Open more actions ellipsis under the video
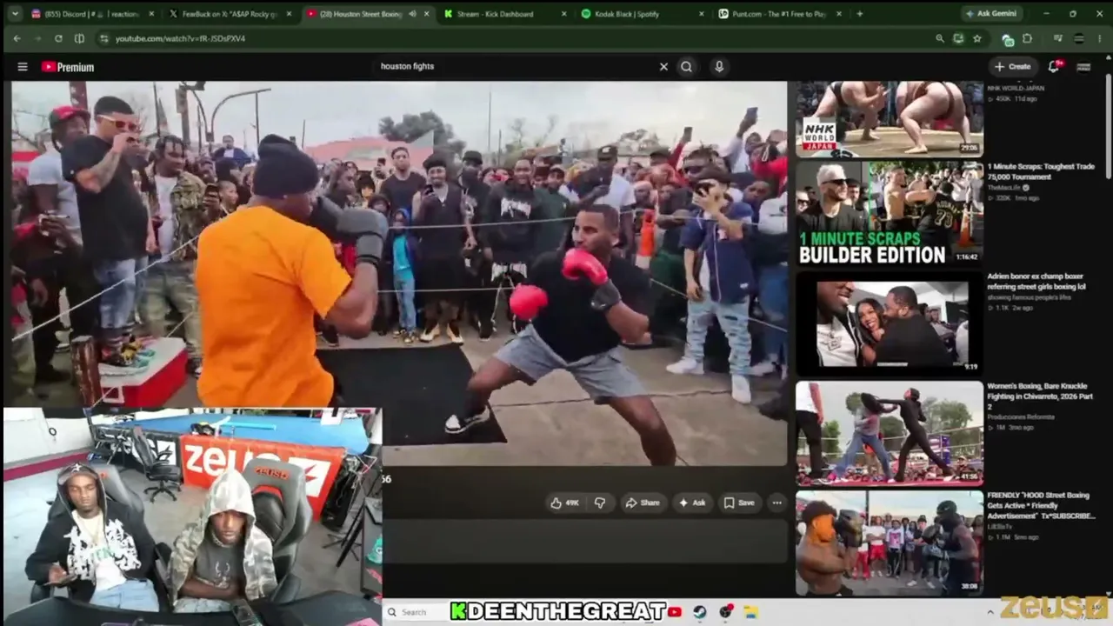This screenshot has height=626, width=1113. (x=776, y=503)
